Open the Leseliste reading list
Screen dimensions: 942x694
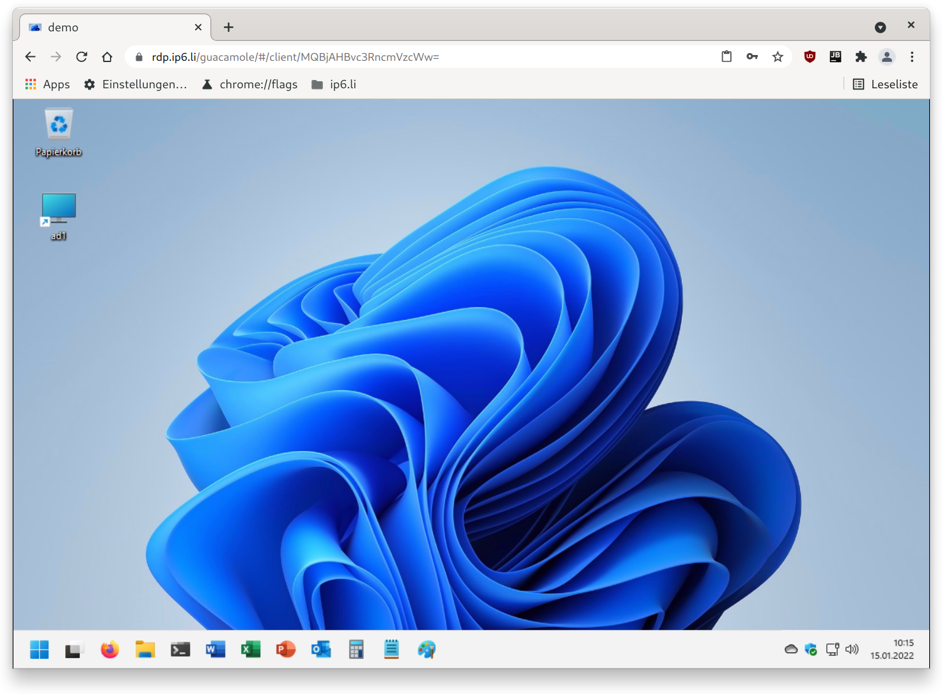(x=886, y=84)
